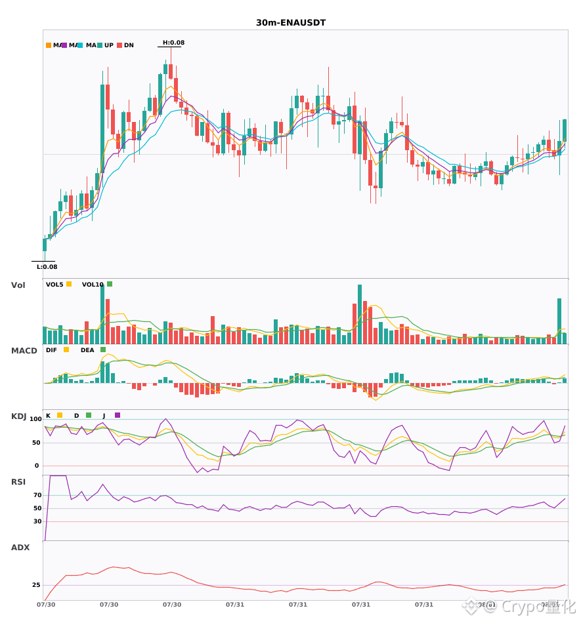Click the KDJ panel label
The height and width of the screenshot is (623, 581).
(x=18, y=416)
